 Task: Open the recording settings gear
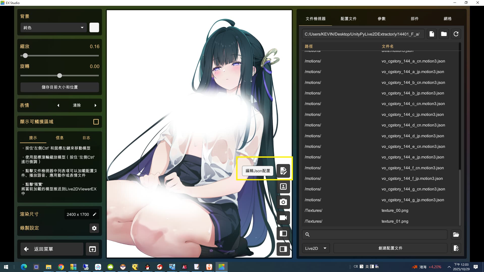point(94,228)
